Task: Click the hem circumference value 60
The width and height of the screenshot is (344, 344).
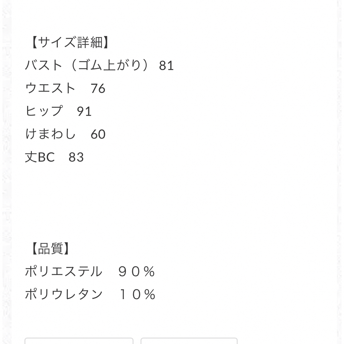Action: tap(98, 134)
